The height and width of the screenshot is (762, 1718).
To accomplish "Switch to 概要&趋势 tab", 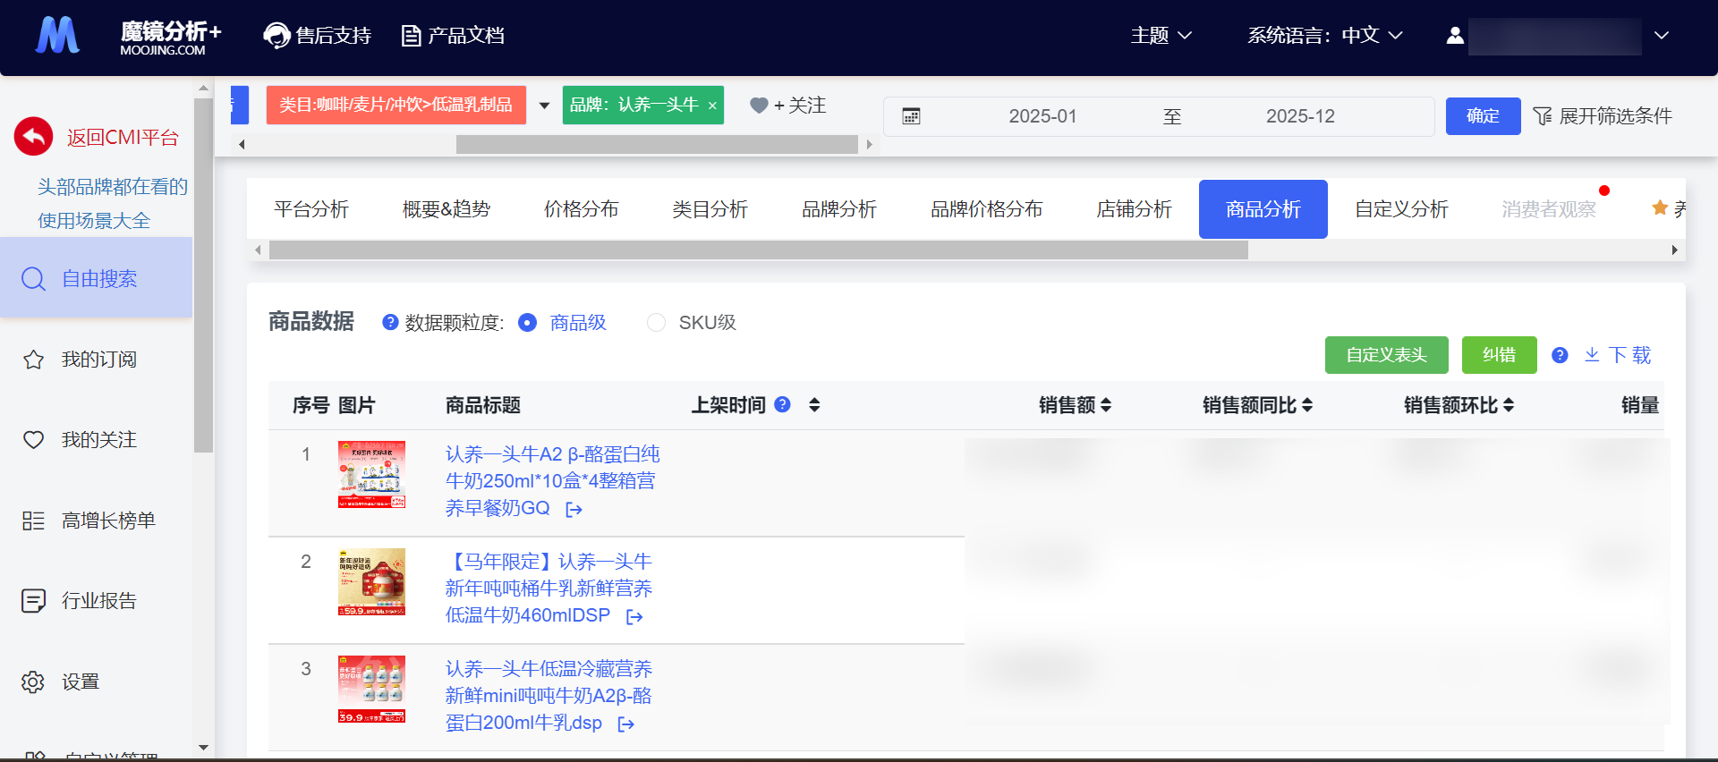I will [x=447, y=209].
